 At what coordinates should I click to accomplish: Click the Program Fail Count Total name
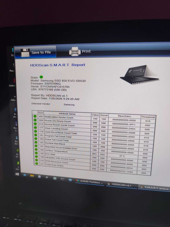point(58,136)
